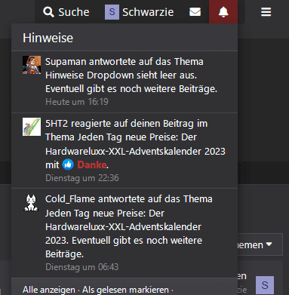
Task: Expand the partially hidden dropdown arrow at right
Action: pos(269,244)
